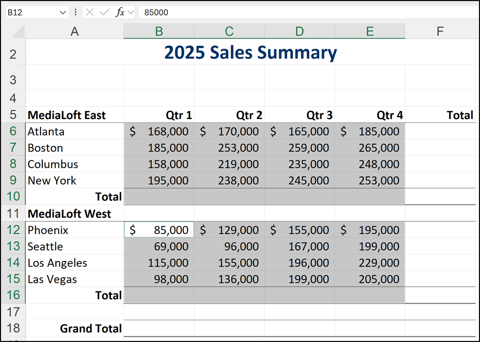This screenshot has height=342, width=480.
Task: Click the Cancel X icon in formula bar
Action: [90, 12]
